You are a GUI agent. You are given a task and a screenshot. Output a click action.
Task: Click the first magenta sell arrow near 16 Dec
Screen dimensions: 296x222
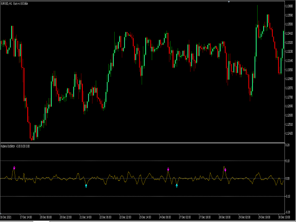(x=14, y=168)
